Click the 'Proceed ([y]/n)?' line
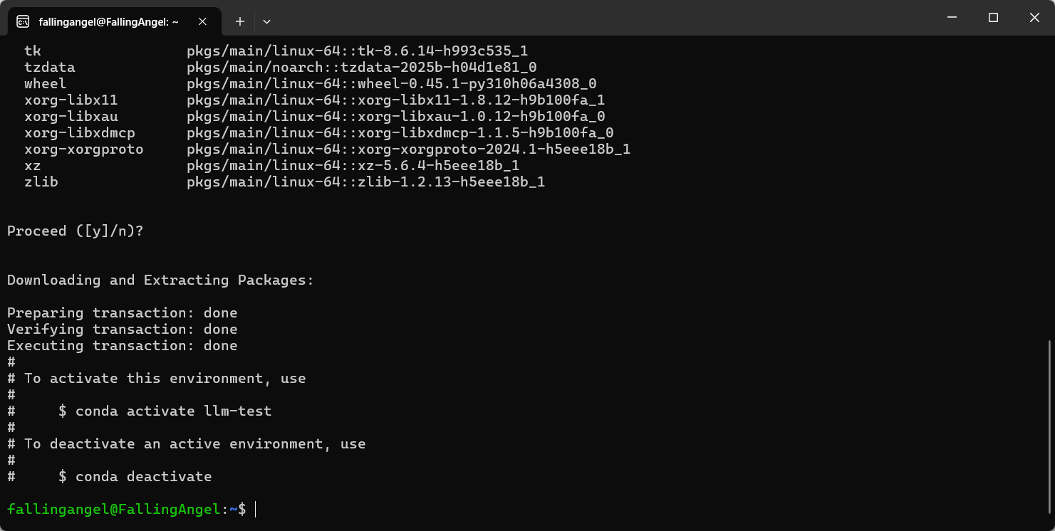This screenshot has height=531, width=1055. pyautogui.click(x=75, y=231)
